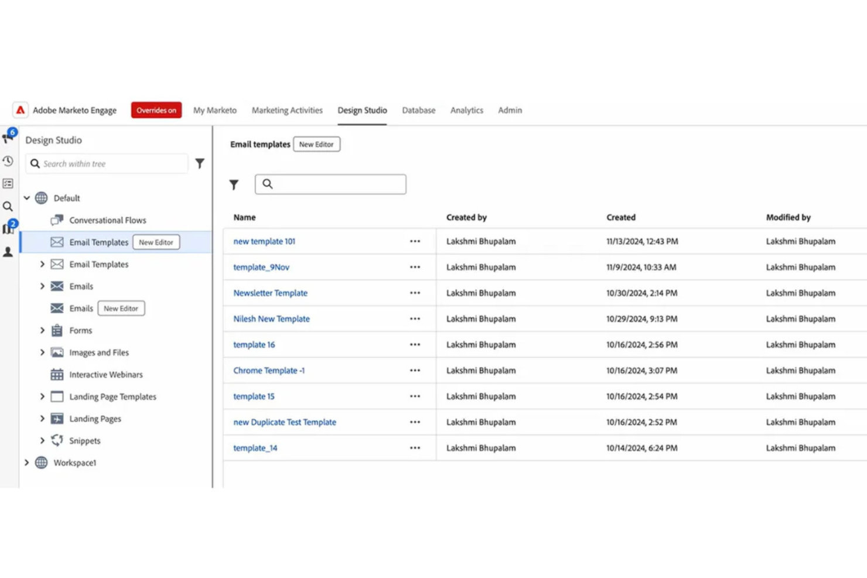Click the Adobe logo icon
Image resolution: width=867 pixels, height=578 pixels.
(21, 110)
